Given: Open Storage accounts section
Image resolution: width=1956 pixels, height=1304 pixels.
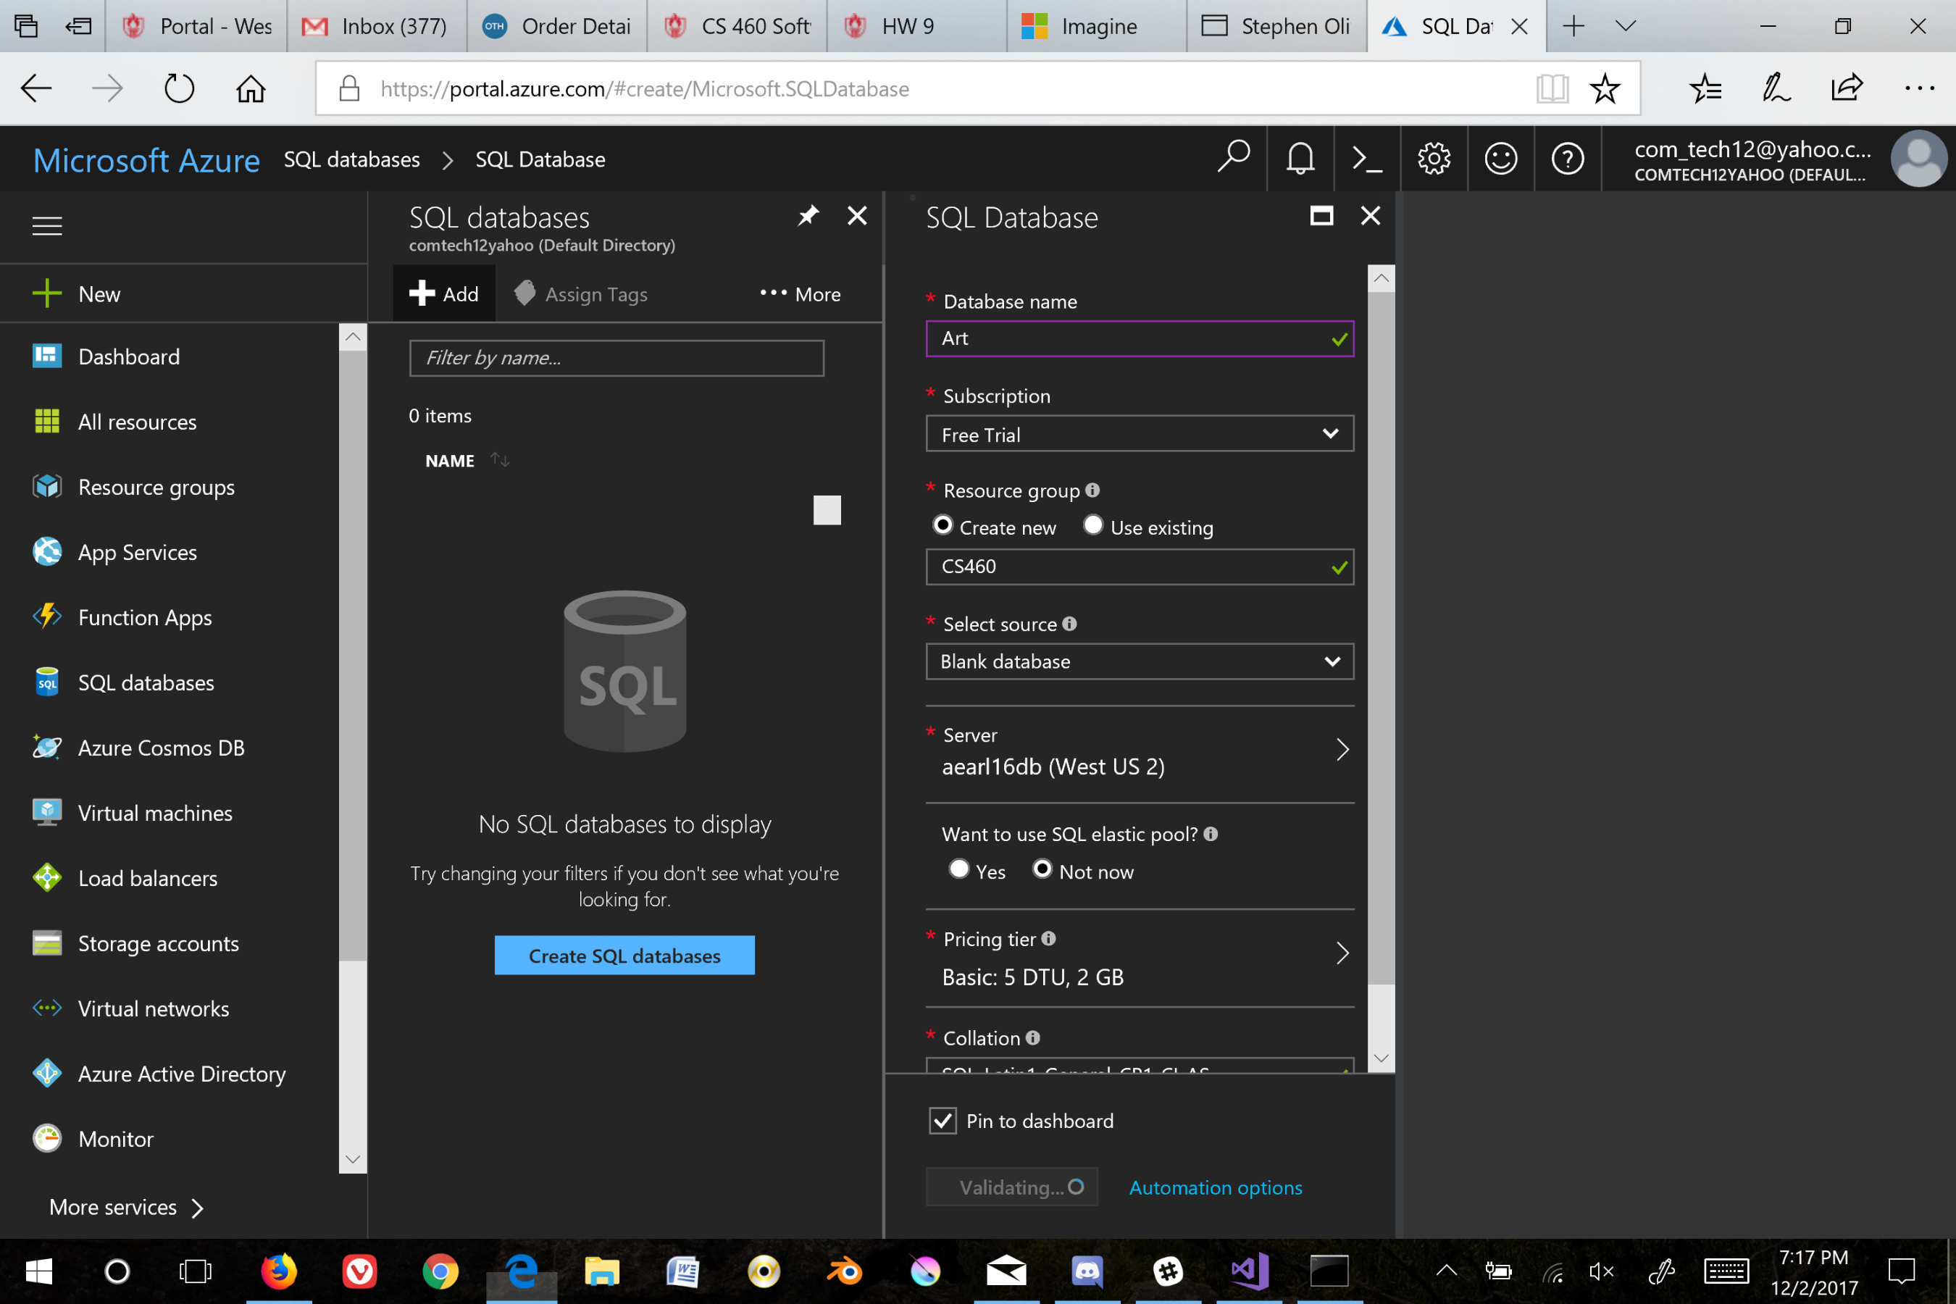Looking at the screenshot, I should coord(158,943).
